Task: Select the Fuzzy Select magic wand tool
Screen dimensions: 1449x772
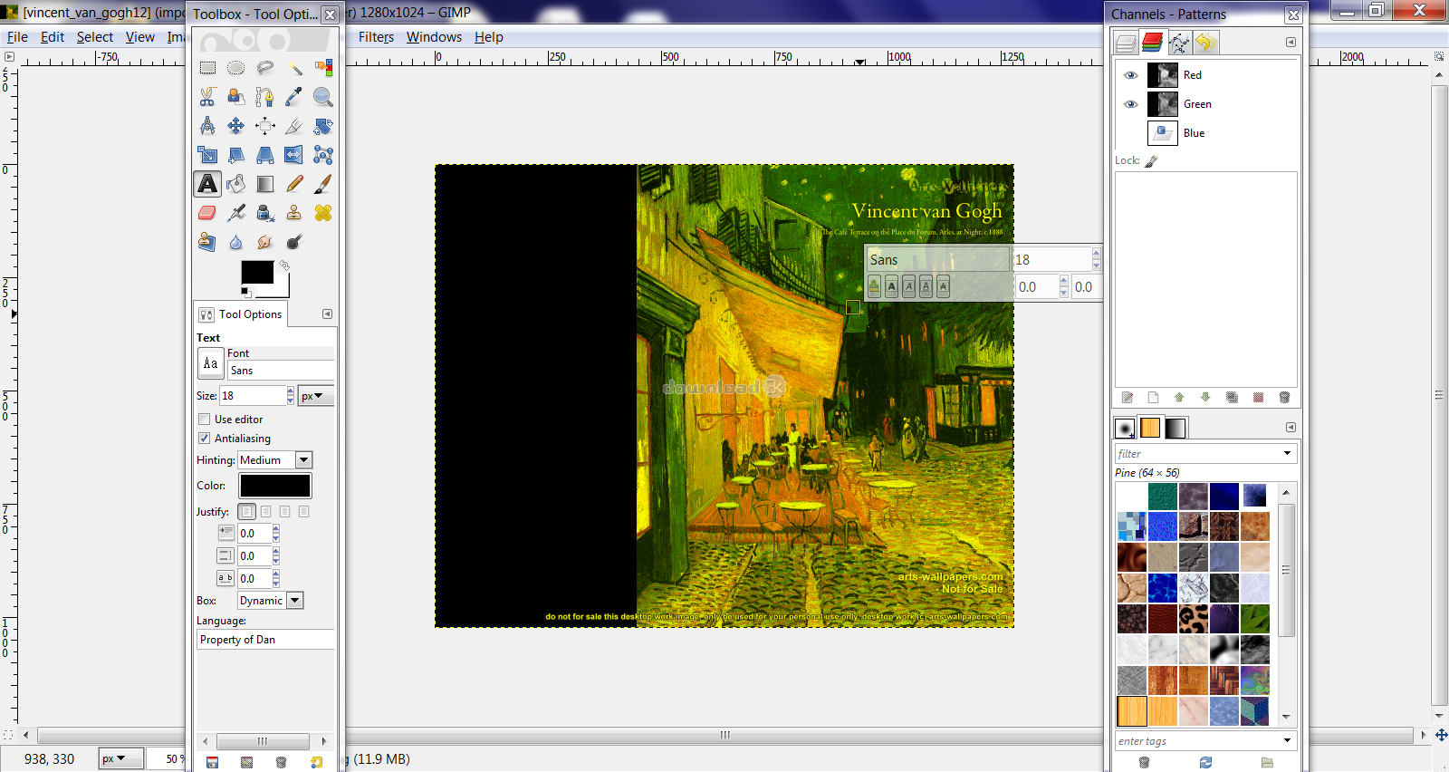Action: click(x=294, y=68)
